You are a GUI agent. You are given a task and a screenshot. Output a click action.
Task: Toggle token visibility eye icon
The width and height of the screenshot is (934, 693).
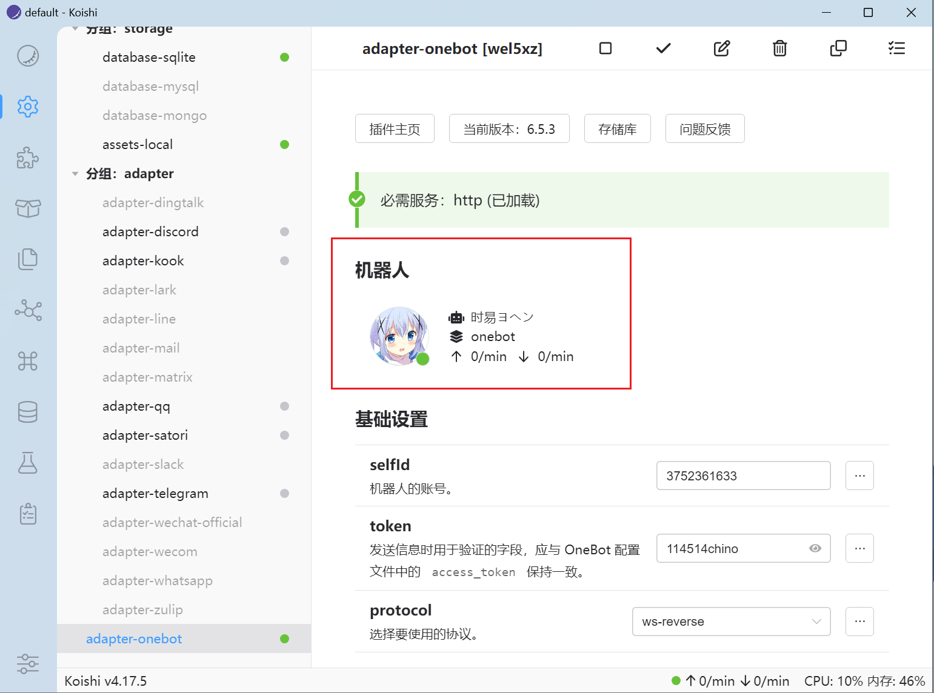[815, 548]
